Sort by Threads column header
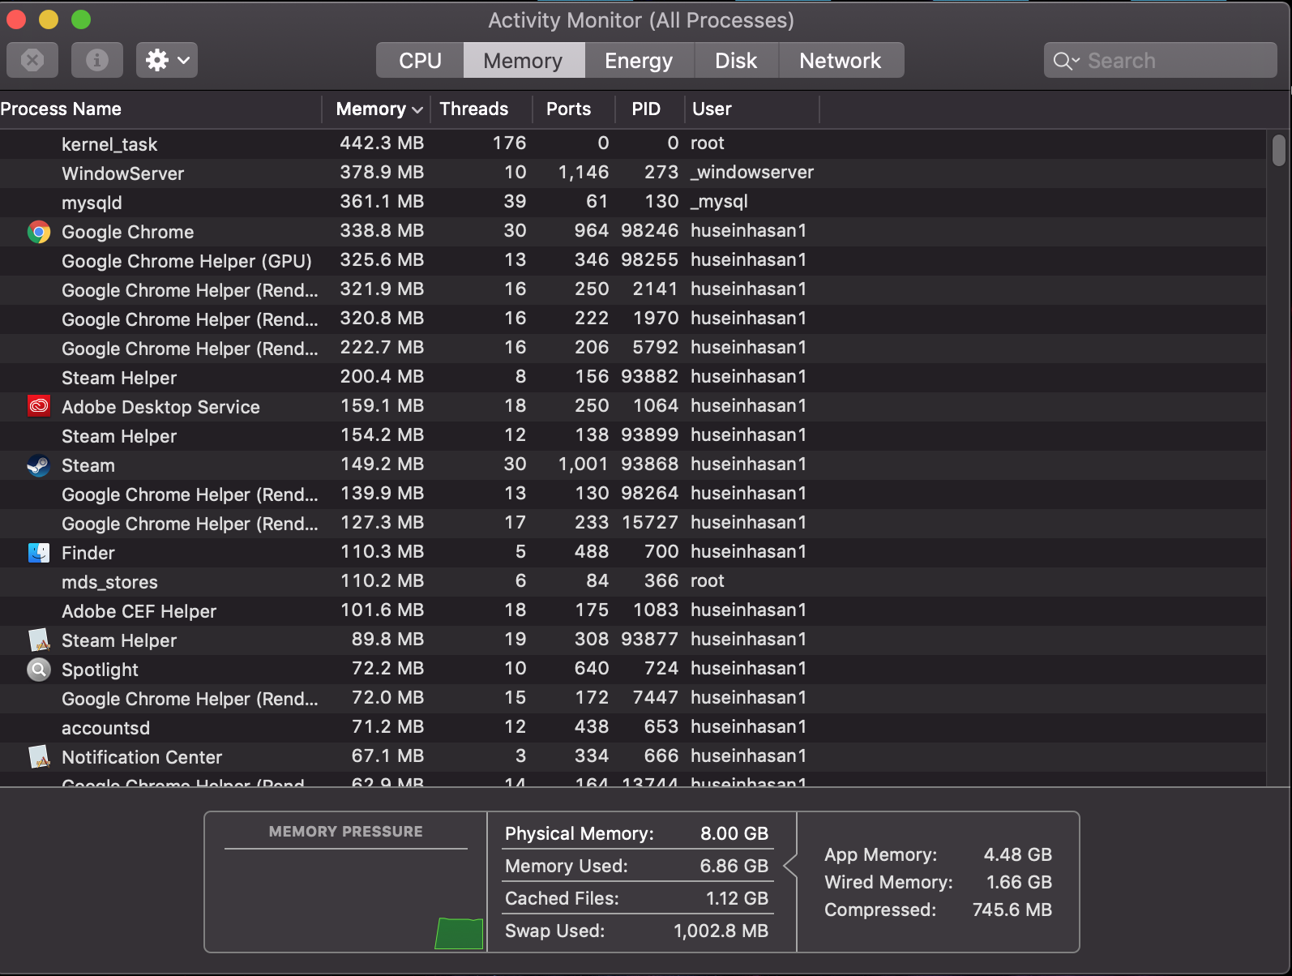1292x976 pixels. point(482,109)
